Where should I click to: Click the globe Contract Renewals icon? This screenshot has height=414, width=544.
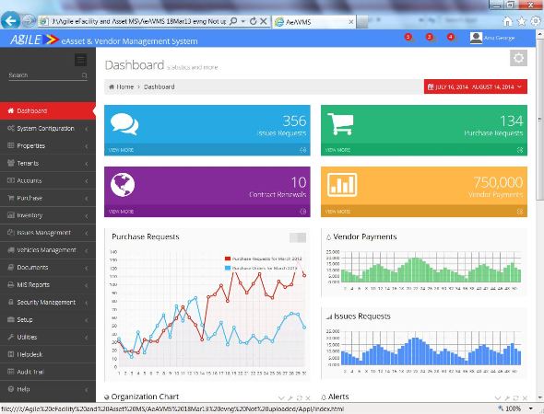(123, 185)
